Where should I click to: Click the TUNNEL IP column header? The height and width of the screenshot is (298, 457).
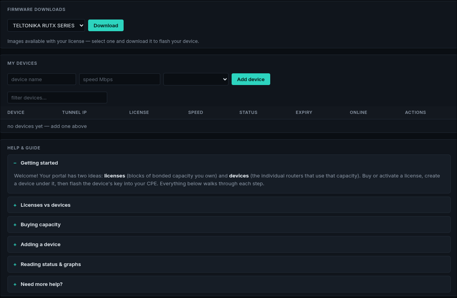point(74,112)
